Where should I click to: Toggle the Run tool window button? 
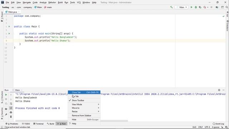point(62,124)
